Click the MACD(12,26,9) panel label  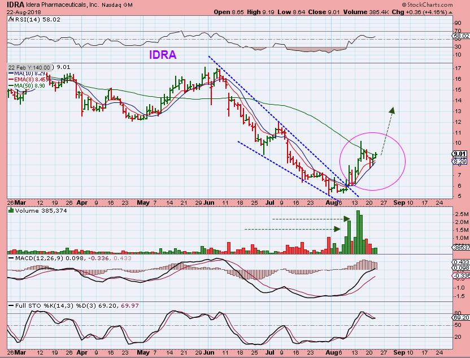coord(39,258)
